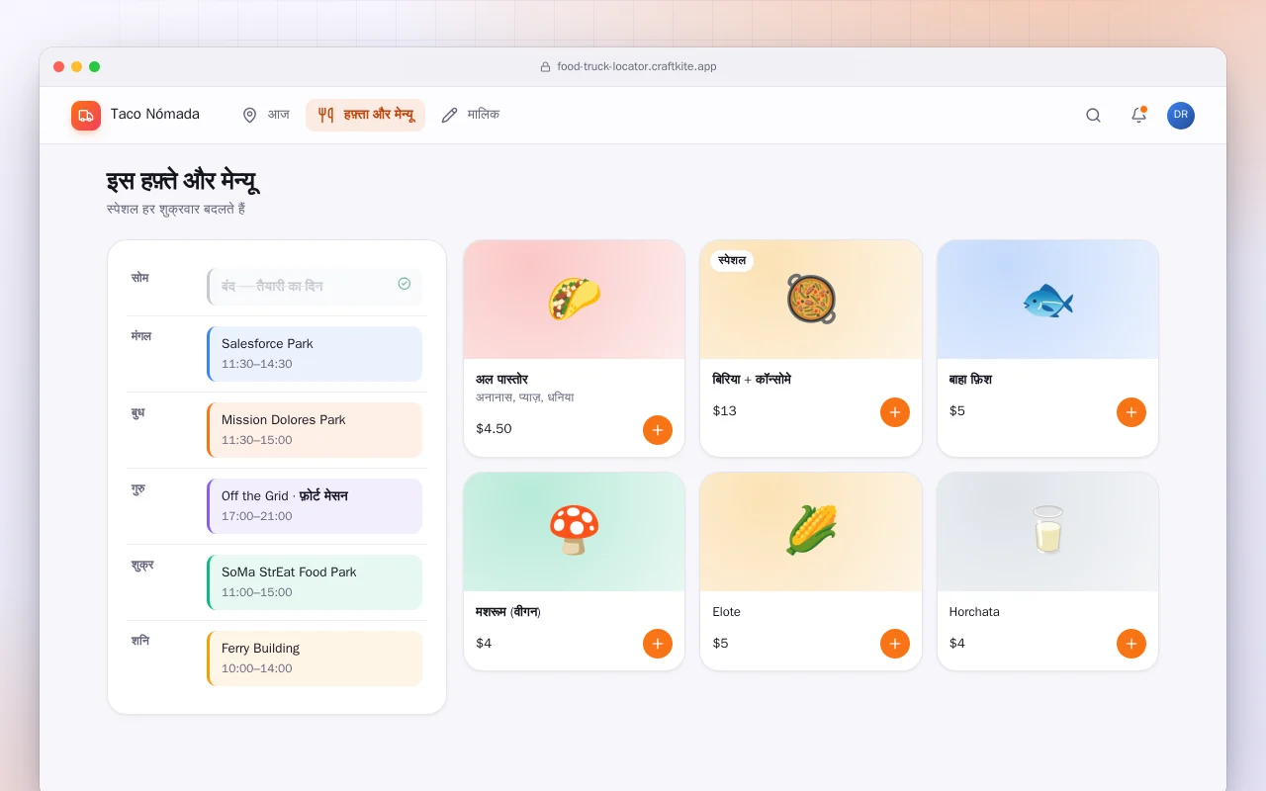Screen dimensions: 1266x791
Task: Click the $4.50 price text
Action: click(494, 429)
